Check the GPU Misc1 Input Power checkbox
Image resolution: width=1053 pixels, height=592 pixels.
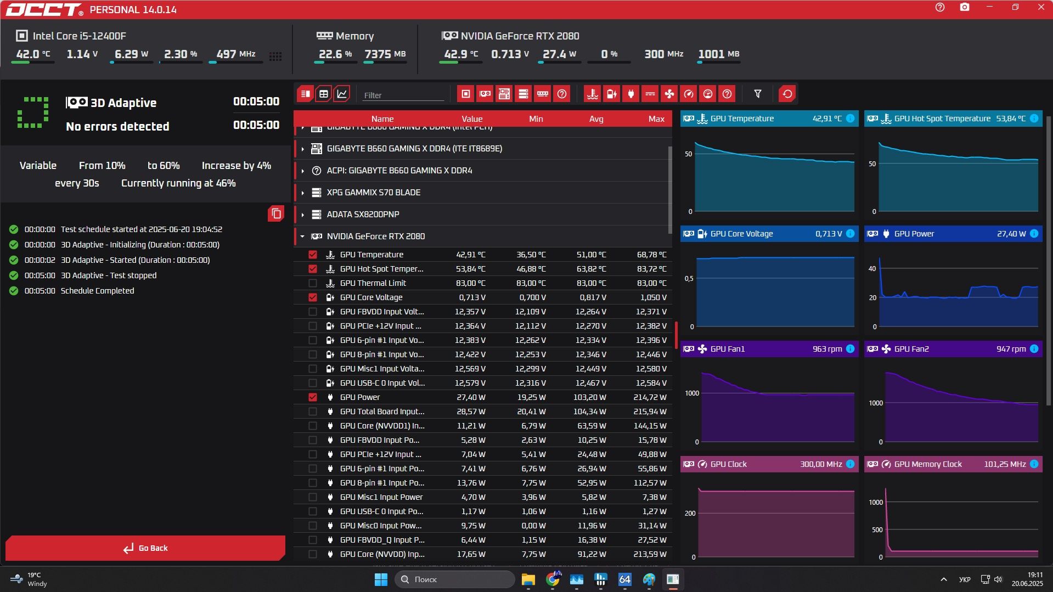tap(313, 497)
